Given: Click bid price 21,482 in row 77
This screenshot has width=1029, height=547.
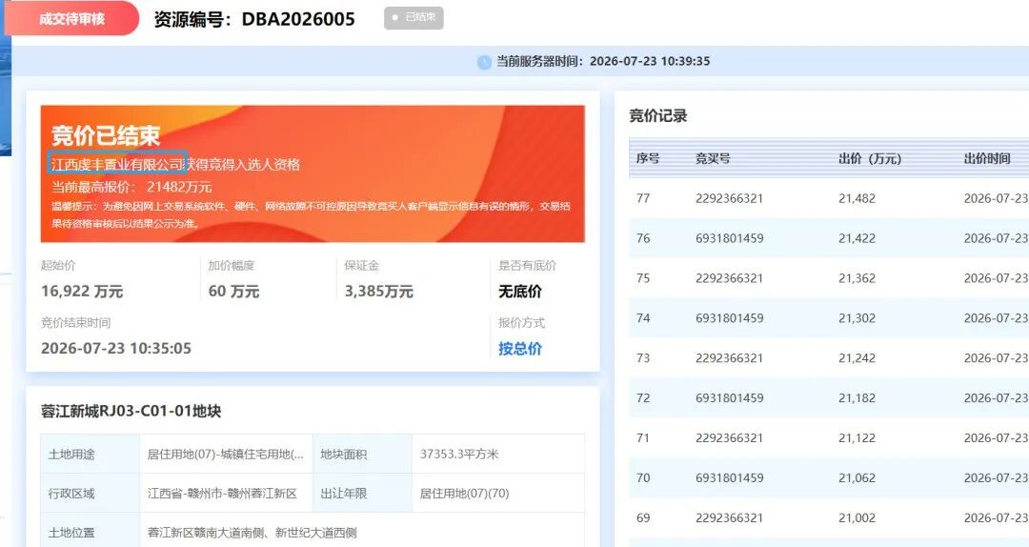Looking at the screenshot, I should pos(857,198).
